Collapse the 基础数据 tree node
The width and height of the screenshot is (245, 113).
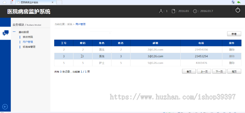[14, 32]
